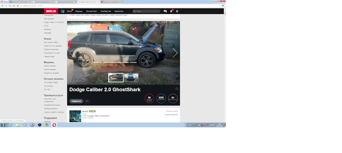The height and width of the screenshot is (153, 342).
Task: Open the Топ Донецк sidebar link
Action: click(x=48, y=86)
